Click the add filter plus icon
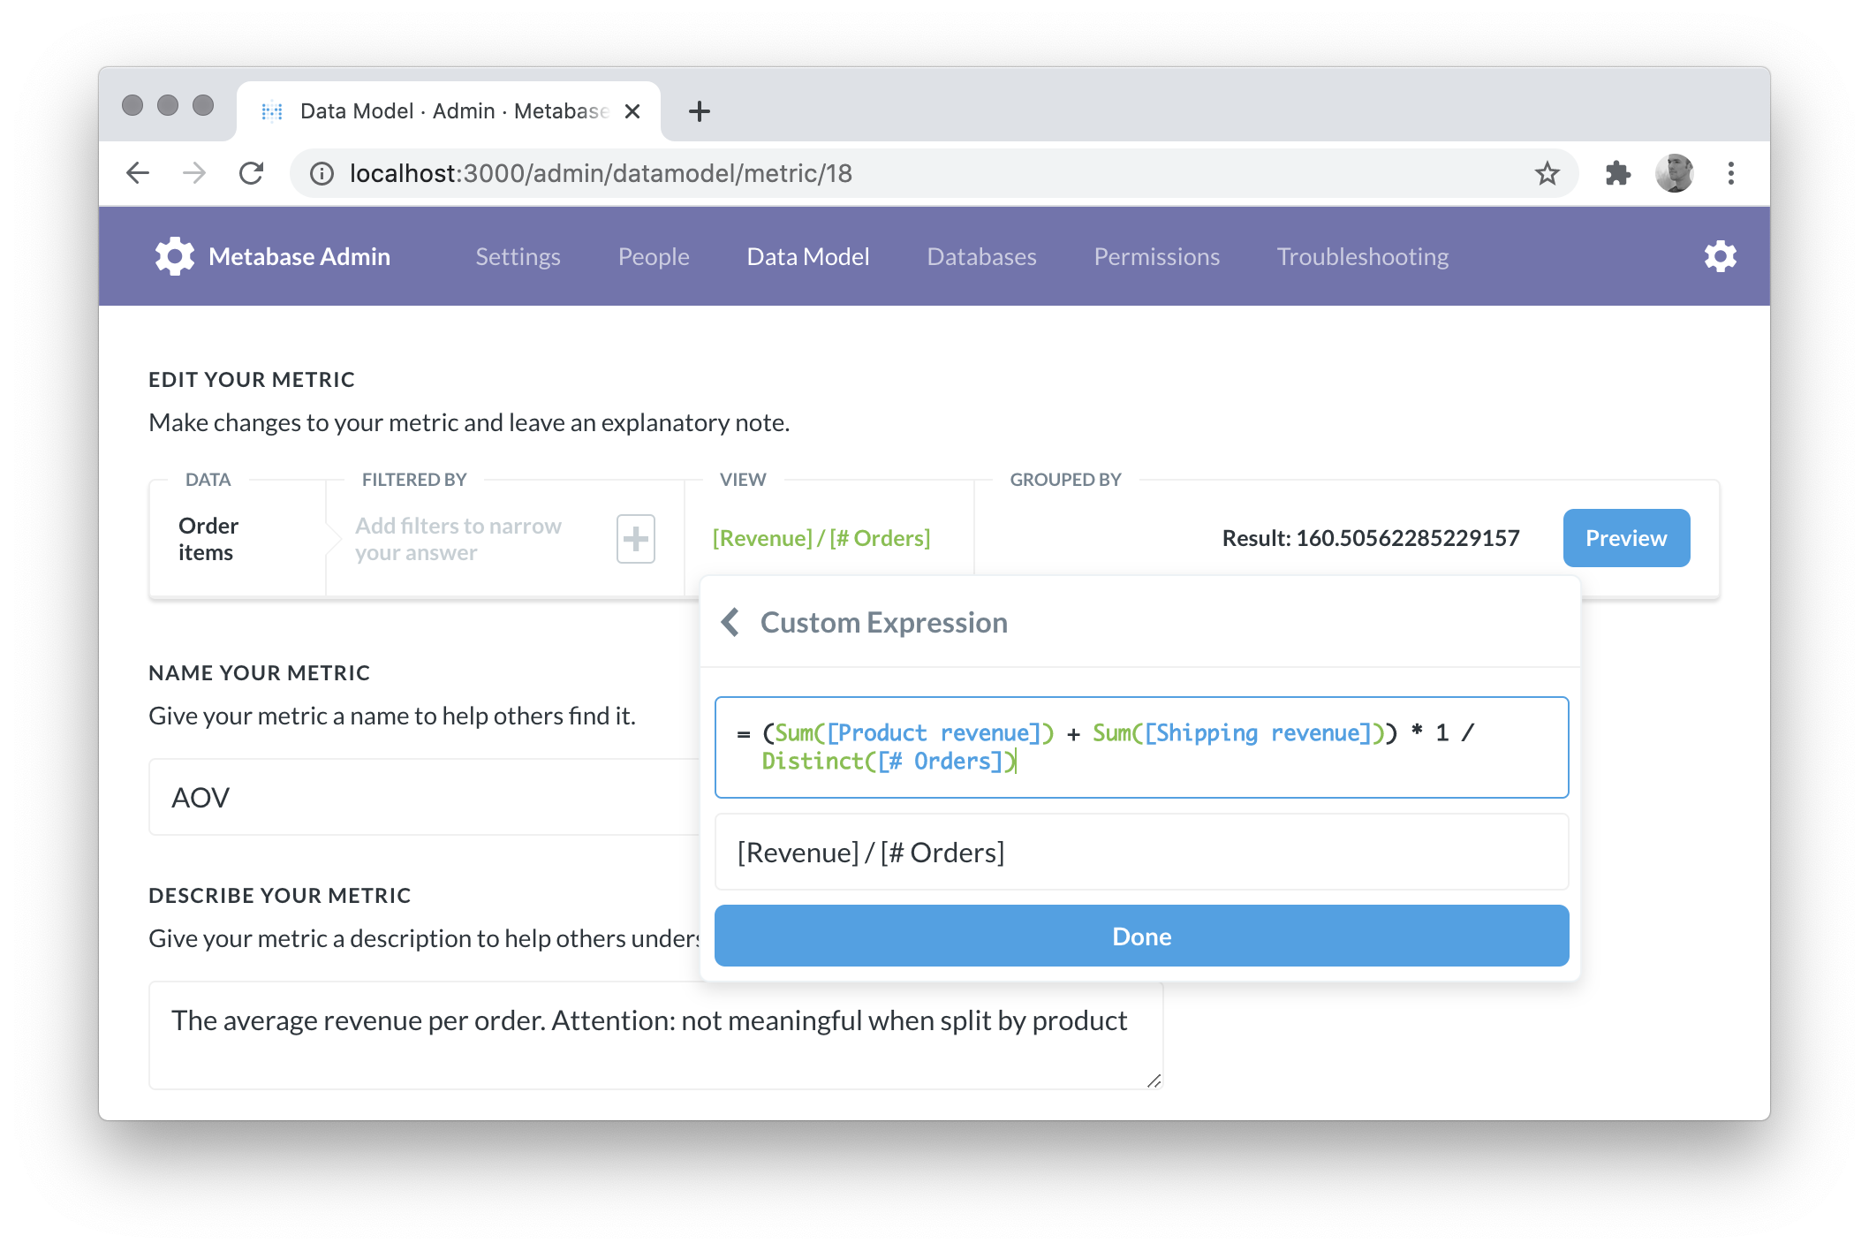This screenshot has height=1251, width=1869. [x=635, y=538]
